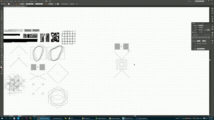This screenshot has height=120, width=214.
Task: Select the Selection tool in toolbar
Action: coord(2,9)
